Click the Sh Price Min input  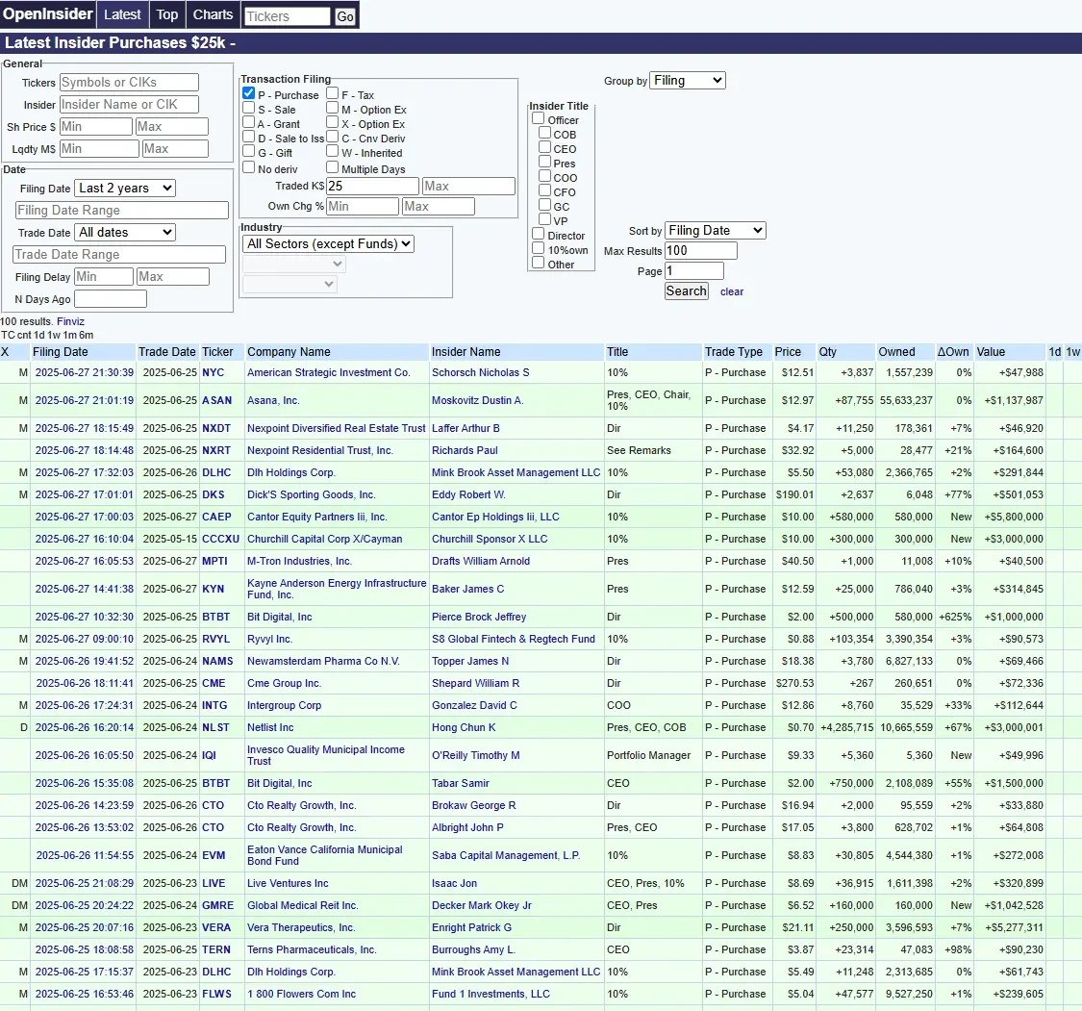coord(95,126)
